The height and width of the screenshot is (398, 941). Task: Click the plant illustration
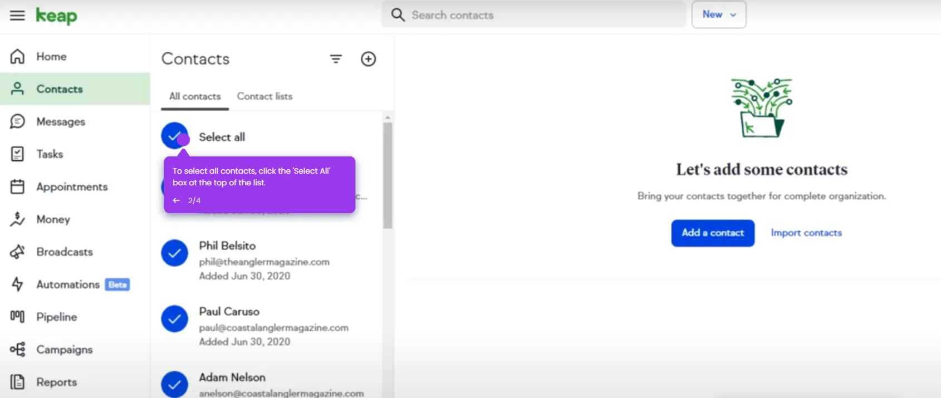[x=762, y=108]
